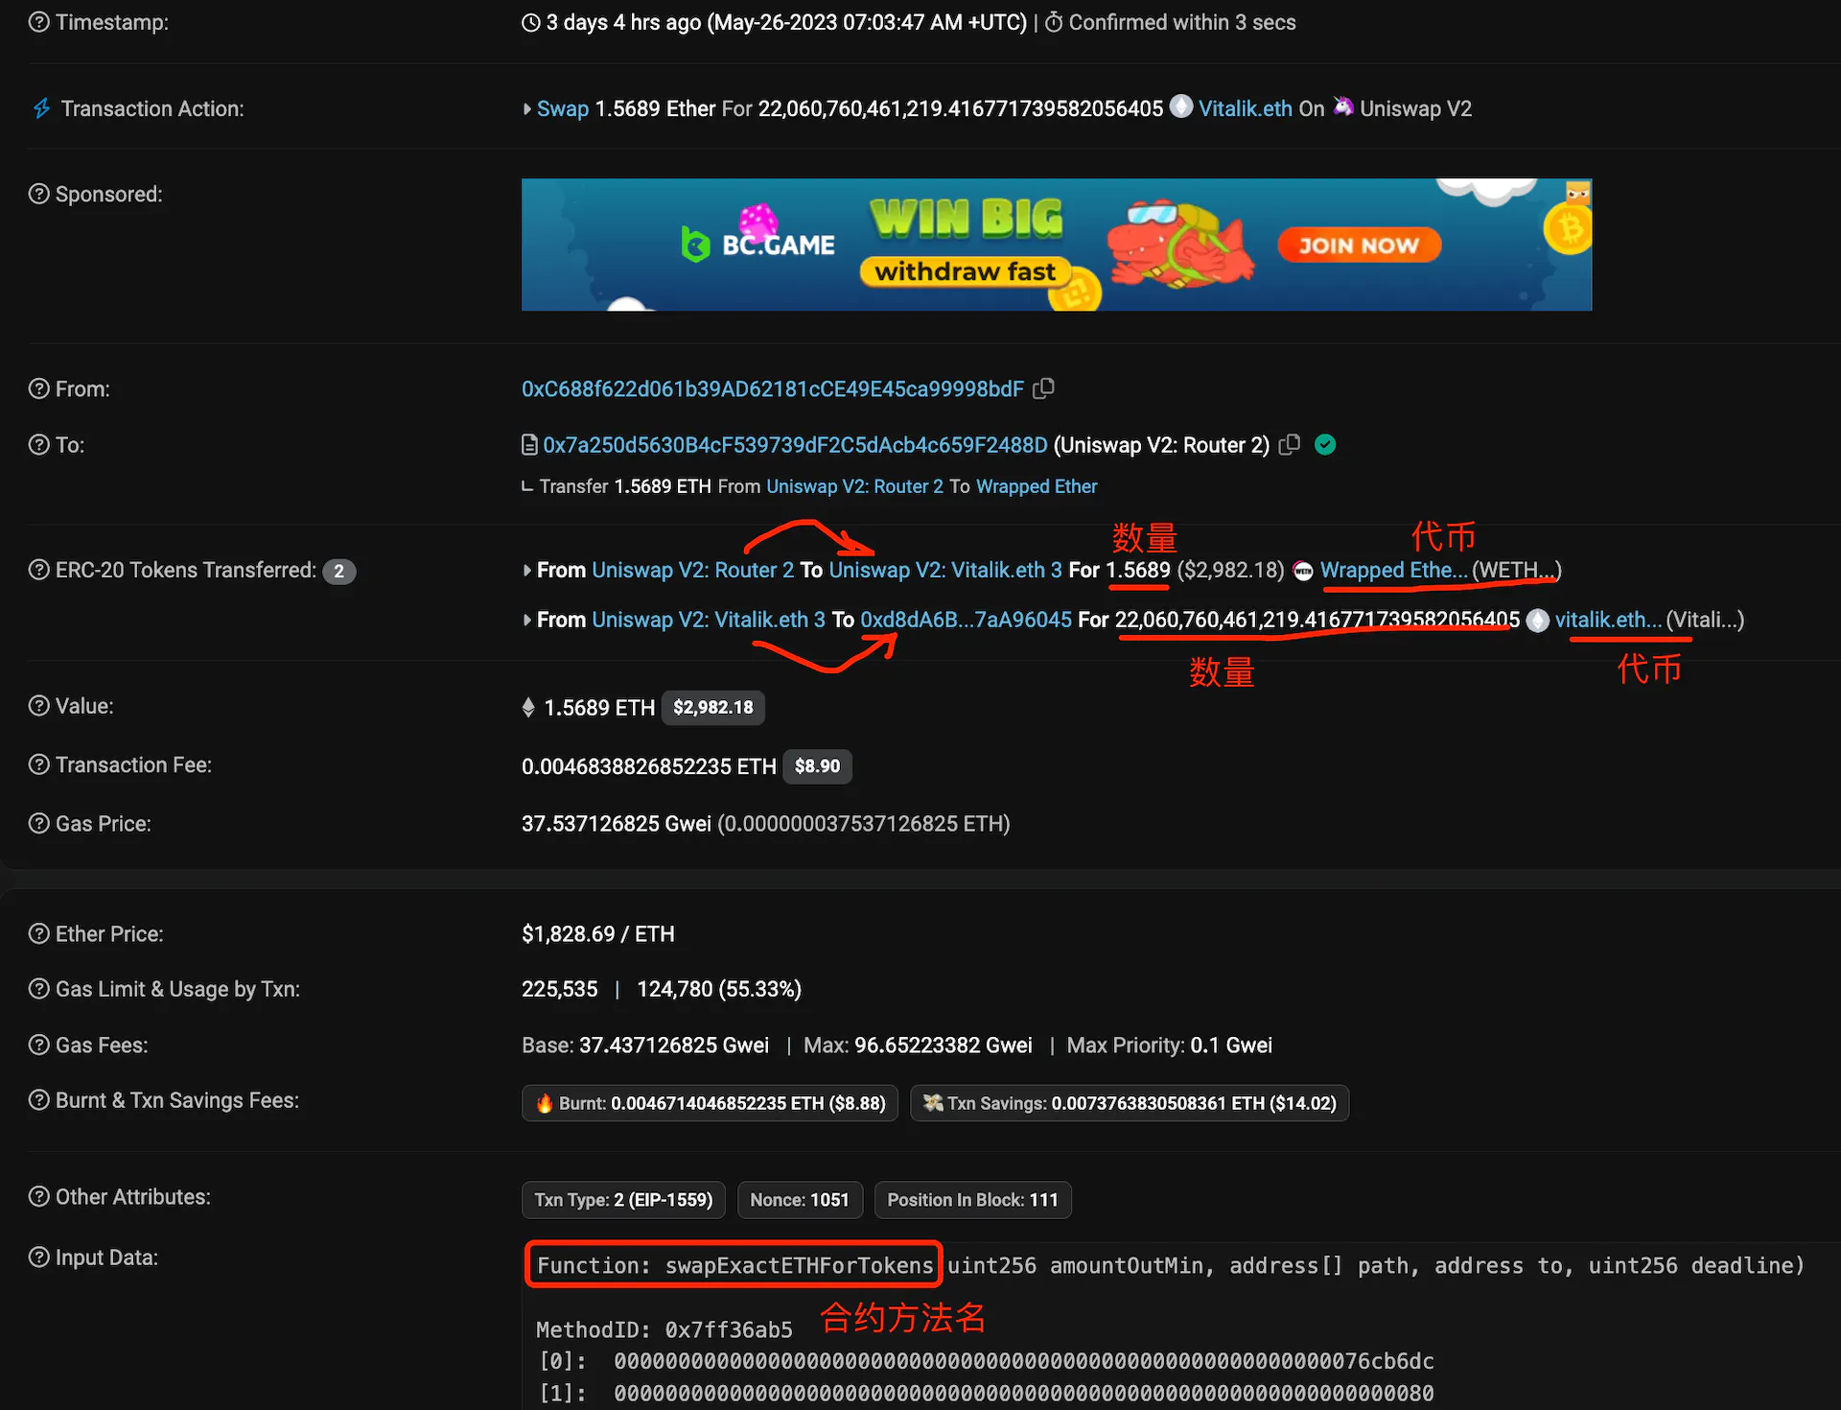The image size is (1841, 1410).
Task: Copy the From address with the copy icon
Action: (x=1044, y=388)
